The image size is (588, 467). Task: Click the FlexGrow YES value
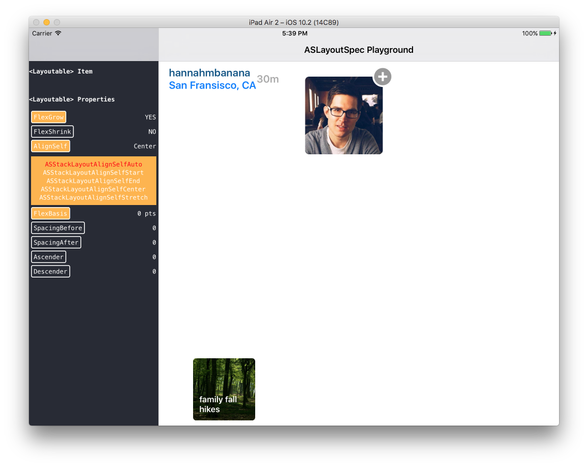[x=151, y=117]
